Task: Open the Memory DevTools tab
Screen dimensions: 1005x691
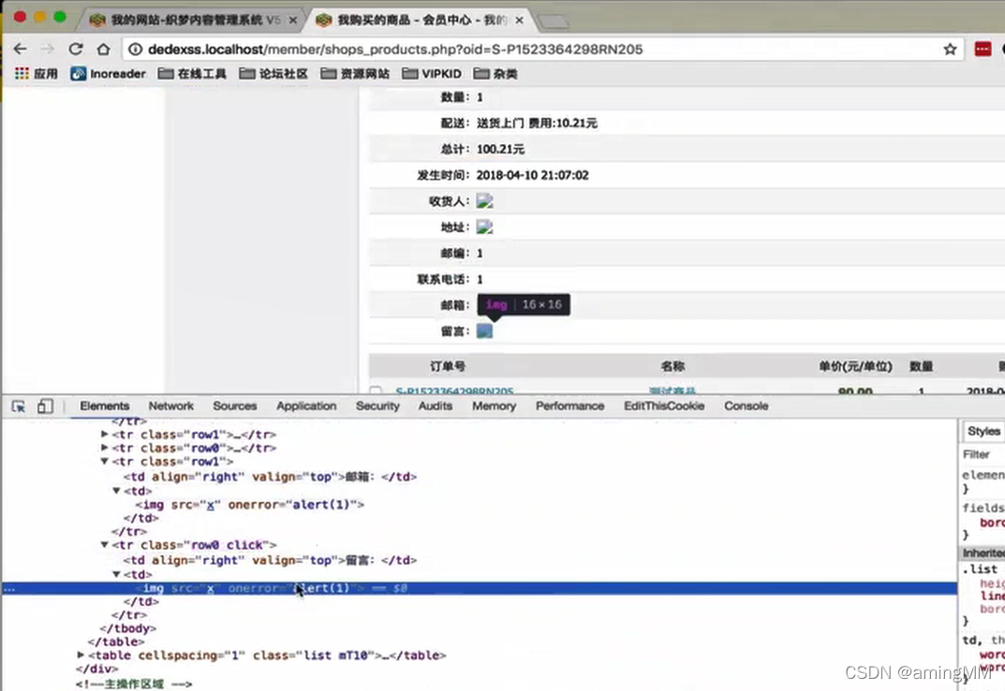Action: [495, 405]
